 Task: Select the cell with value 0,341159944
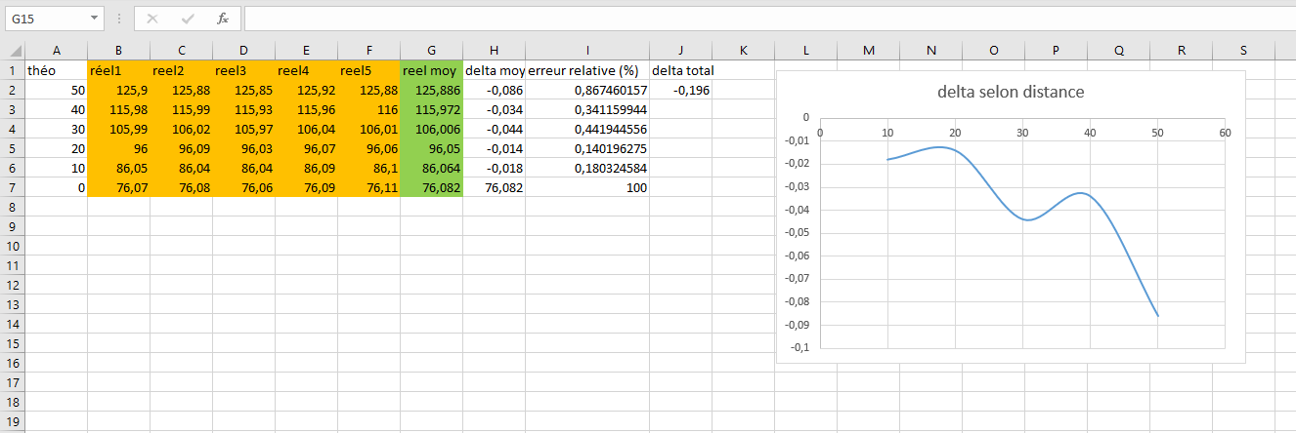point(587,109)
